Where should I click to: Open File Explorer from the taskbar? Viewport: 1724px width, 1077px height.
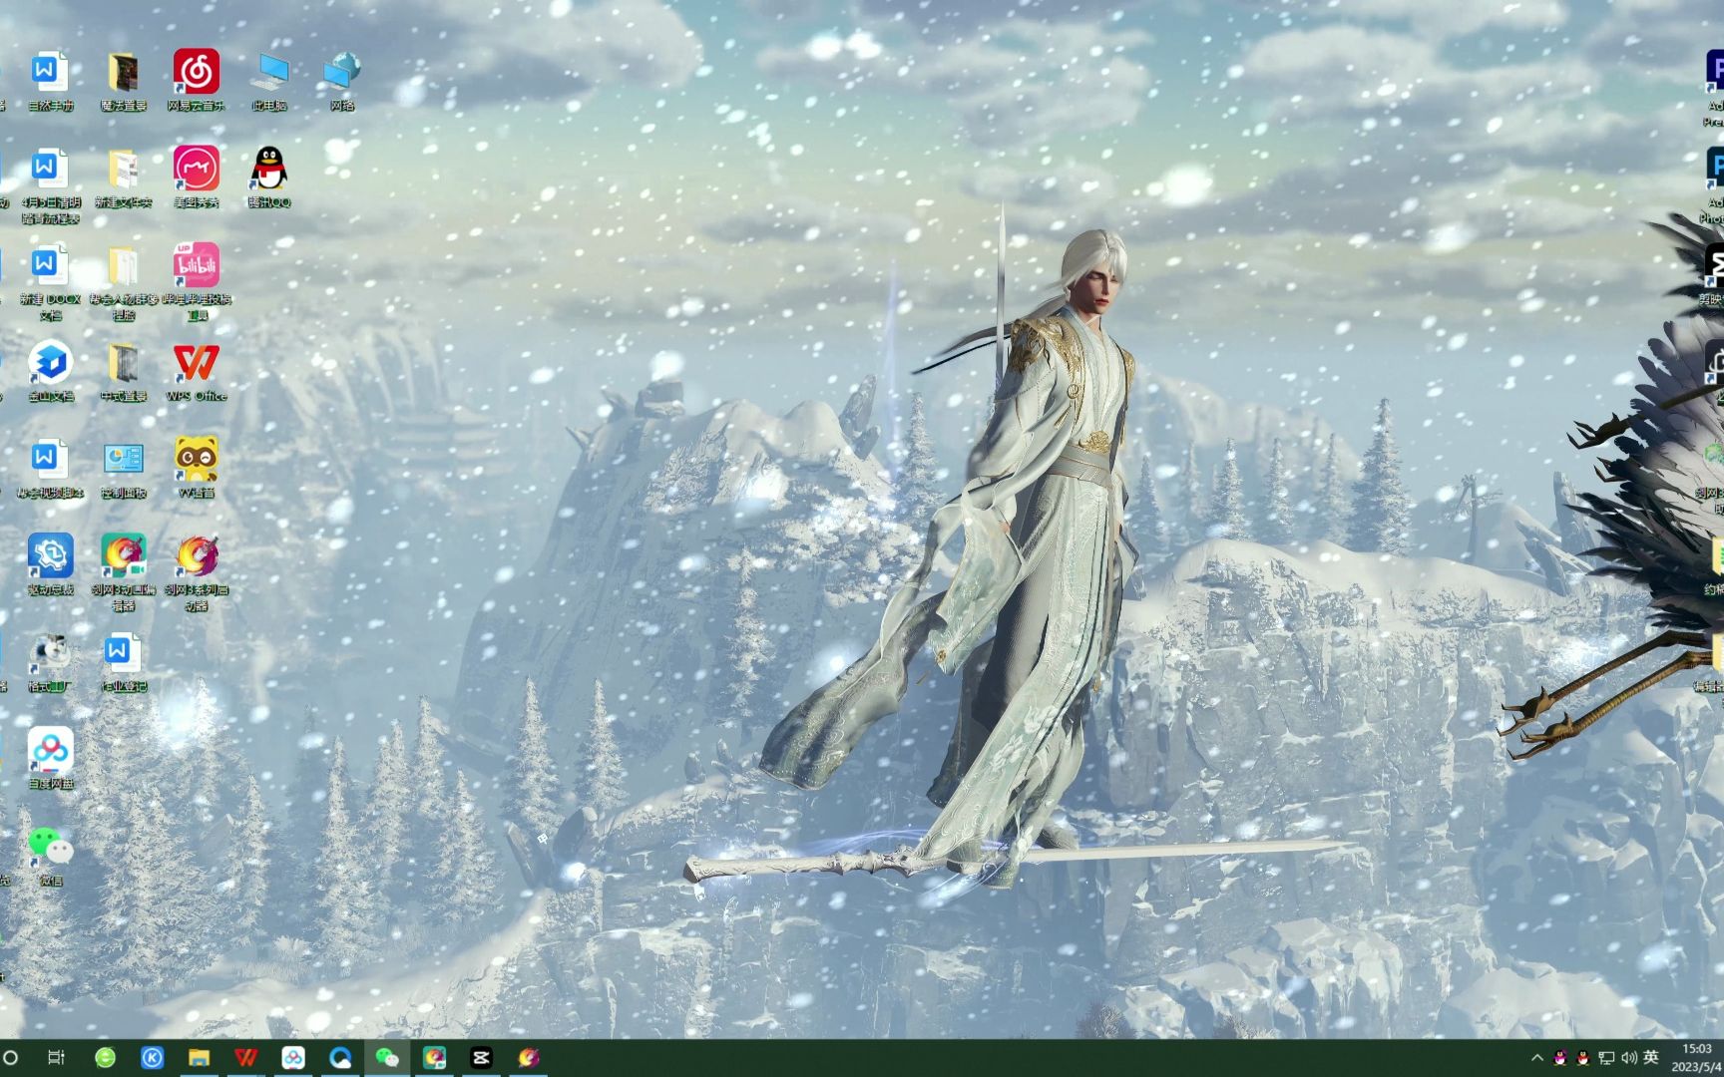click(200, 1057)
